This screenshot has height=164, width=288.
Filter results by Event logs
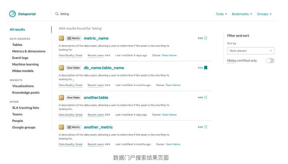pos(20,58)
